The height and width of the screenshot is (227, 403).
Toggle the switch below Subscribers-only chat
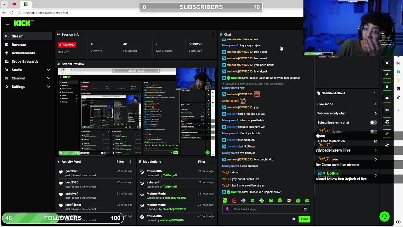[x=373, y=132]
